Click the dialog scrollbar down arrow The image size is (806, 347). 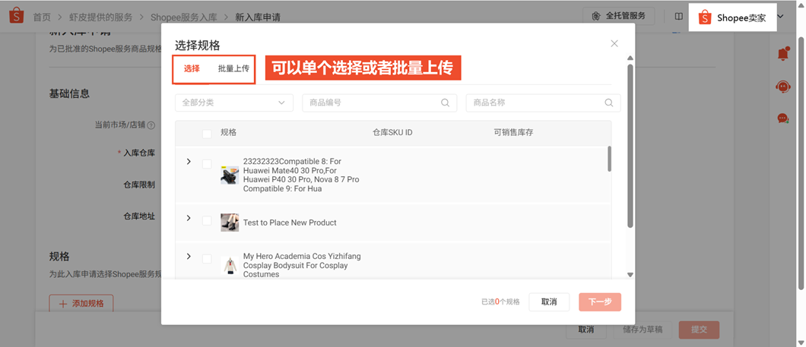[x=630, y=275]
